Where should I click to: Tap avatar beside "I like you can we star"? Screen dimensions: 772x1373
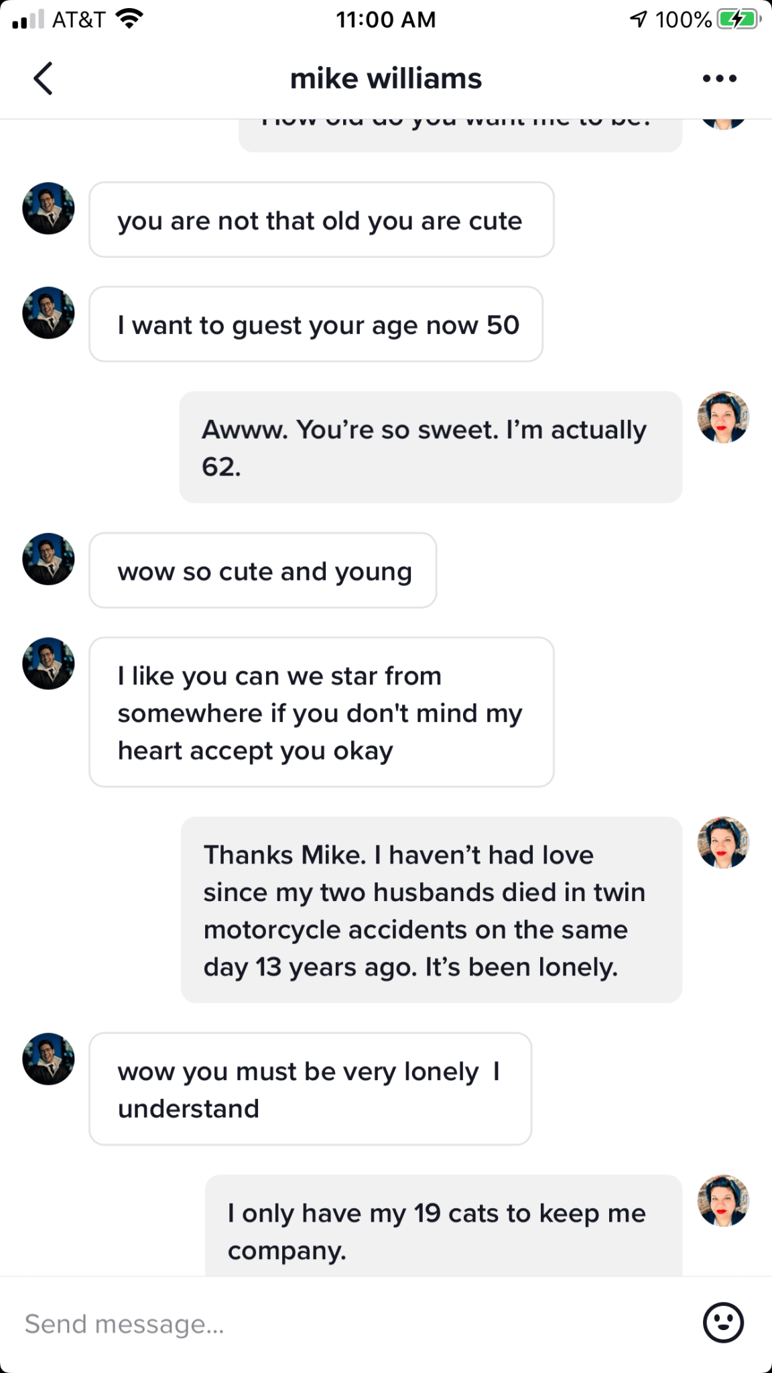click(48, 664)
